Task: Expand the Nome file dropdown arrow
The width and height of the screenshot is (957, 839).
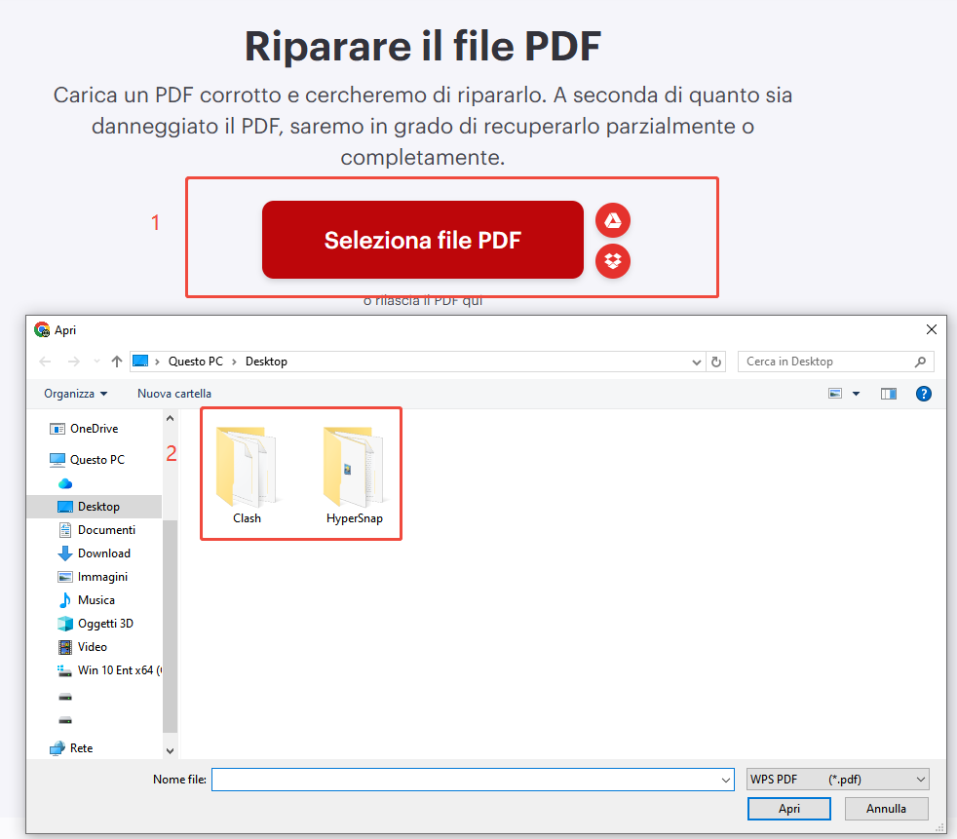Action: [726, 780]
